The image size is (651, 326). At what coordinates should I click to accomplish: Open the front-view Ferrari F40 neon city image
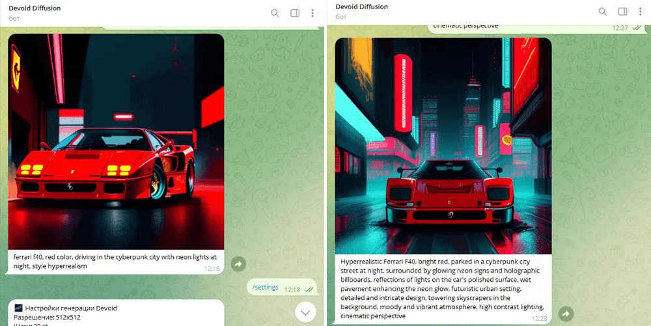pyautogui.click(x=443, y=146)
